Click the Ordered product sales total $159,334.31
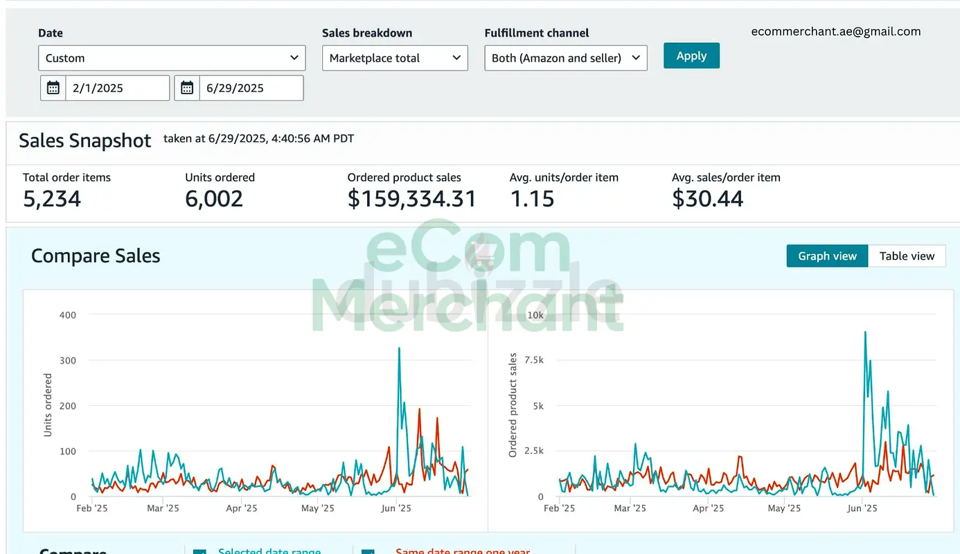The width and height of the screenshot is (960, 554). click(411, 199)
